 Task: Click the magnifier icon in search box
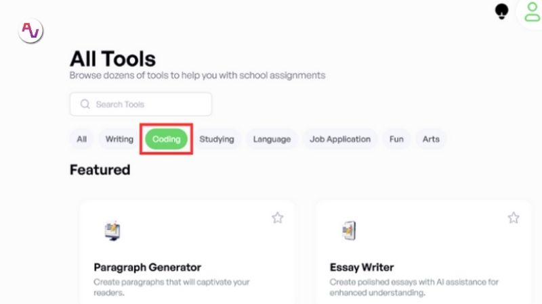pyautogui.click(x=85, y=104)
